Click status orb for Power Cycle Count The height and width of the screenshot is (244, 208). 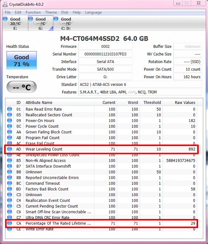(x=10, y=126)
